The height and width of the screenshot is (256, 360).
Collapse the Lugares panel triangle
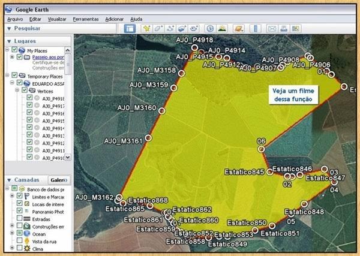click(9, 41)
